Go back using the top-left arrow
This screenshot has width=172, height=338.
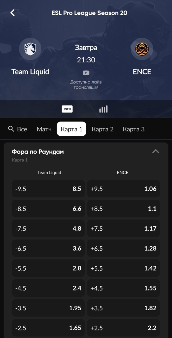[13, 13]
